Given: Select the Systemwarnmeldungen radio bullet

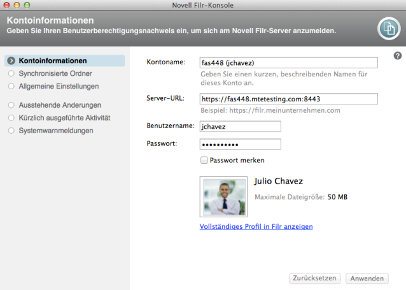Looking at the screenshot, I should pos(11,131).
